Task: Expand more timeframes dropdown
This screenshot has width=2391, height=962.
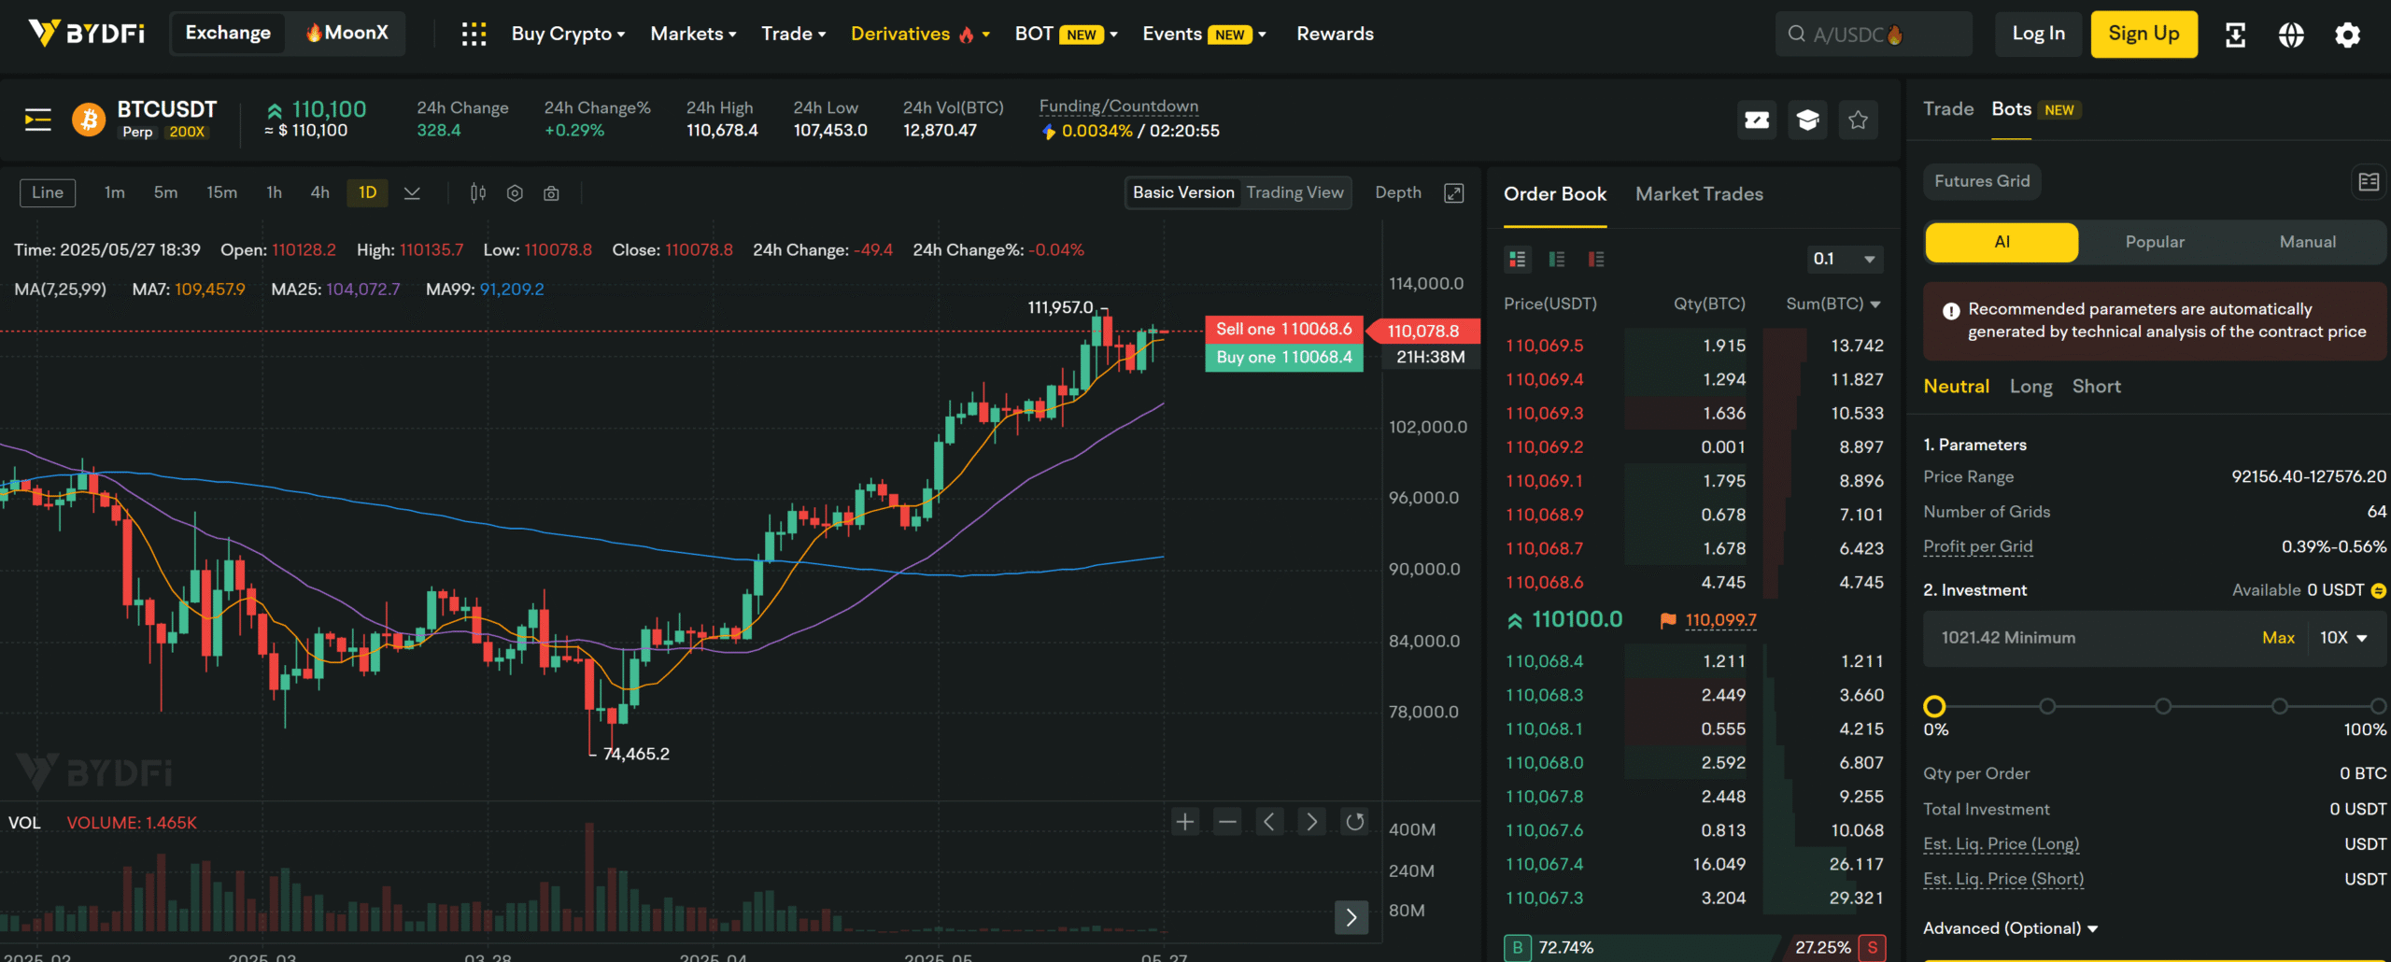Action: coord(412,192)
